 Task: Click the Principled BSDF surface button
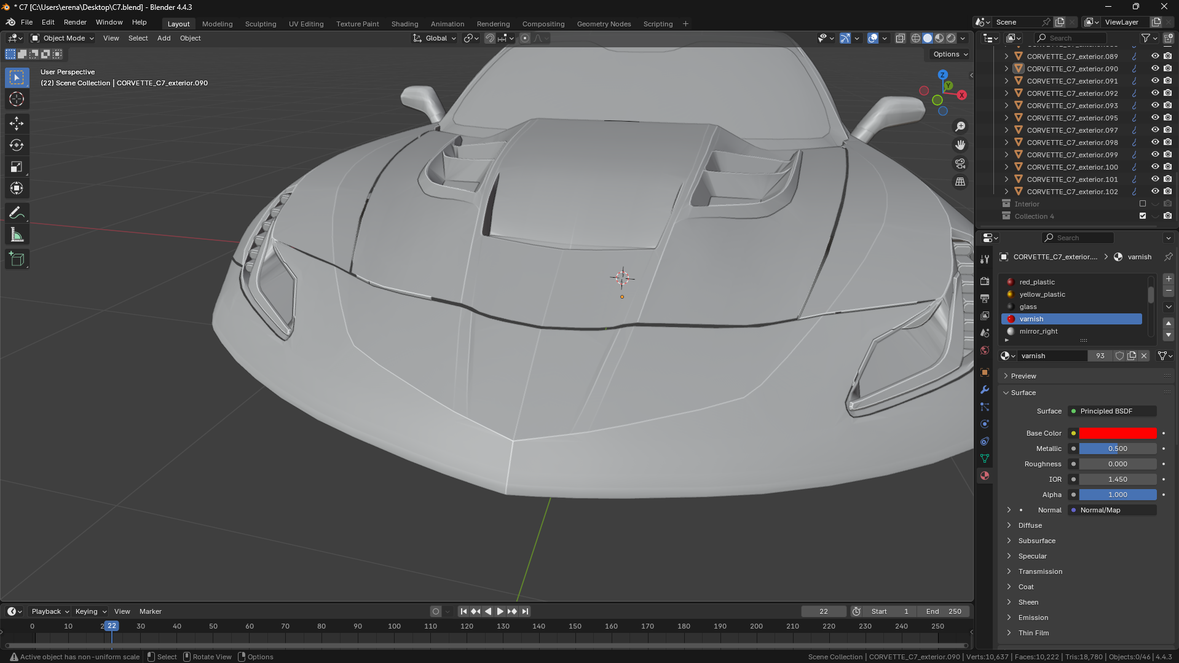(x=1112, y=411)
